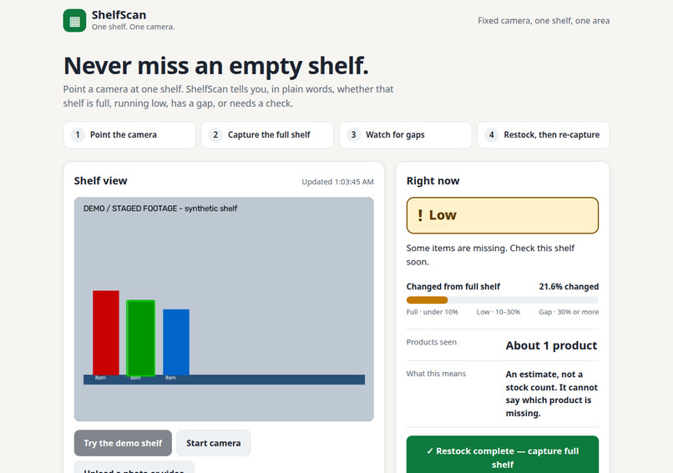Click the Updated 1:03:45 AM timestamp
Viewport: 673px width, 473px height.
337,182
